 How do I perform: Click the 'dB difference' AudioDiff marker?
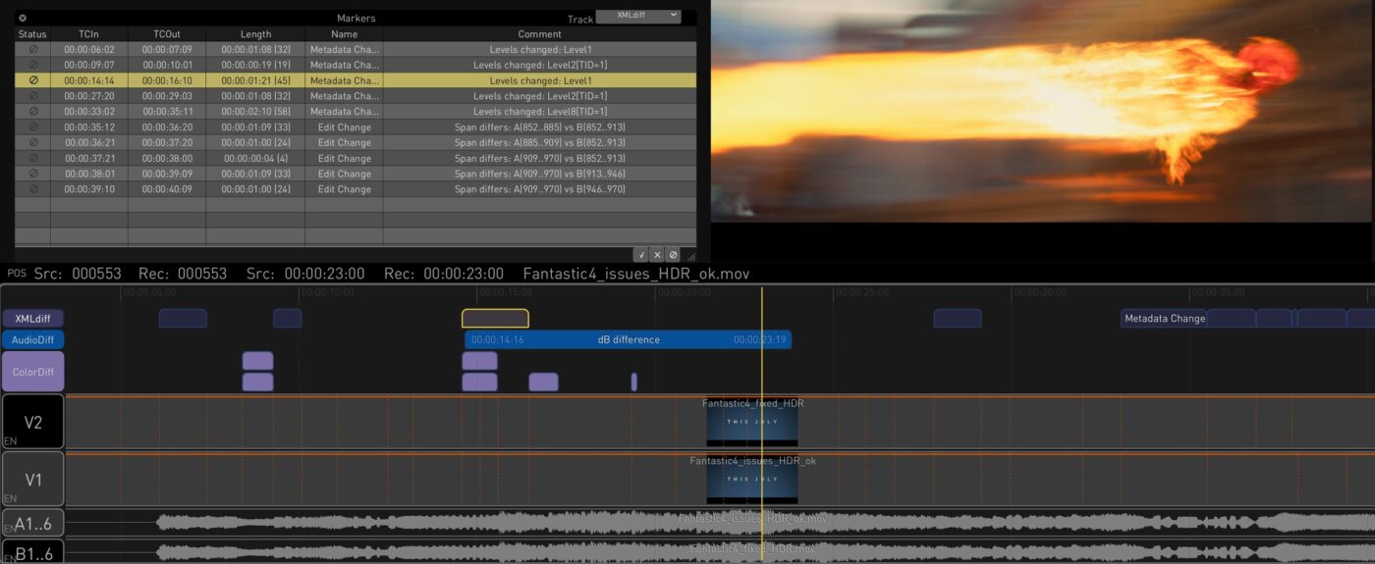point(628,339)
